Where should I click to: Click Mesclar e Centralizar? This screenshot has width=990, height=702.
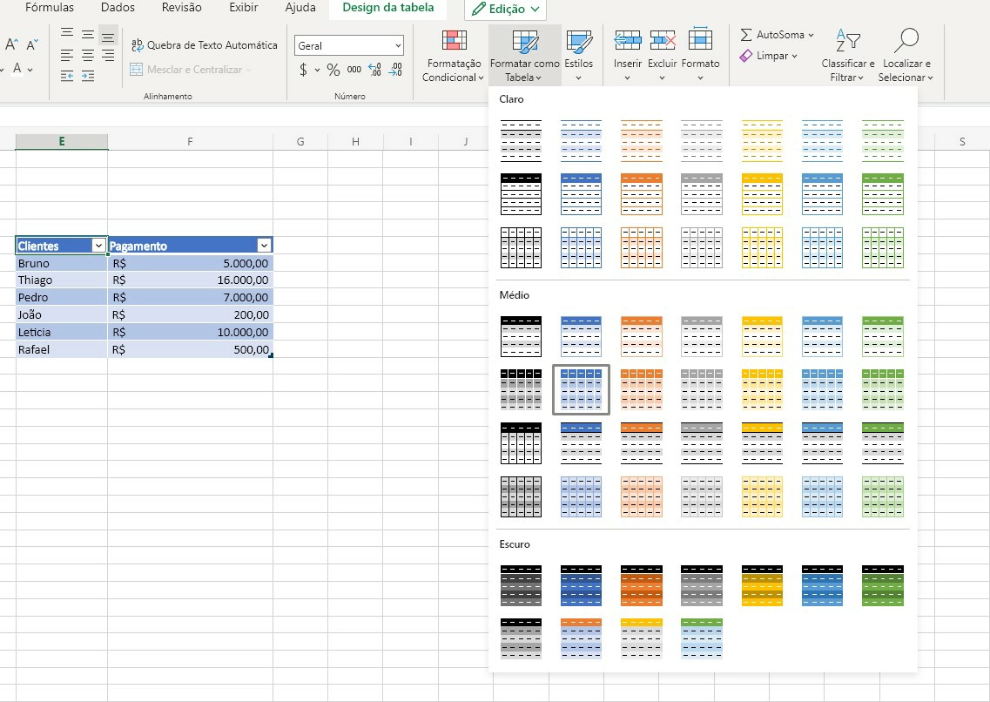pyautogui.click(x=190, y=70)
